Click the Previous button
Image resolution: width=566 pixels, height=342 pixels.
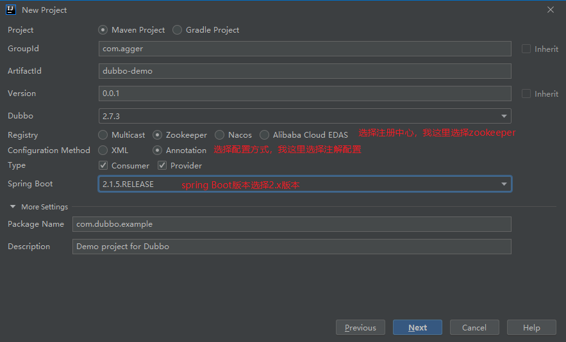360,327
